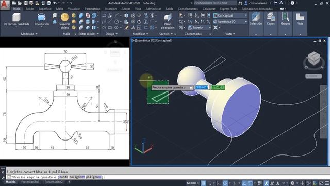Click the search binoculars icon in title bar

[240, 3]
